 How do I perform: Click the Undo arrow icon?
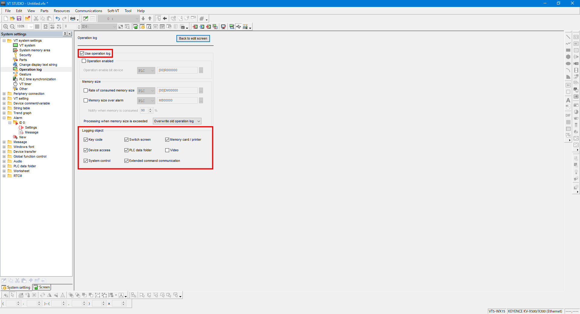click(x=57, y=19)
